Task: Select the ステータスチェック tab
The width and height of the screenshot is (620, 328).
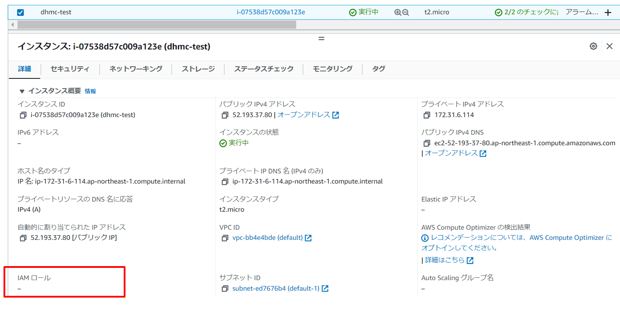Action: (264, 69)
